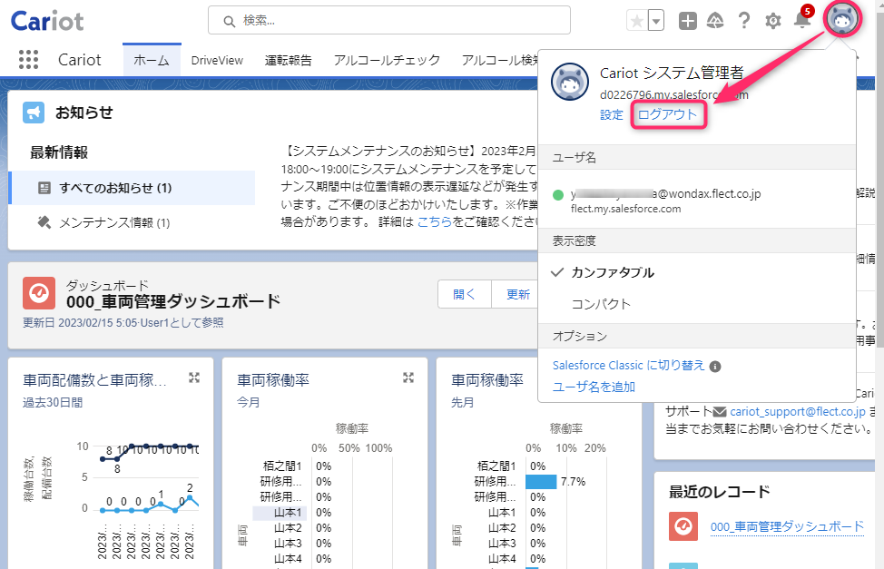This screenshot has width=884, height=569.
Task: Click the cariot_support@flect.co.jp email link
Action: coord(797,412)
